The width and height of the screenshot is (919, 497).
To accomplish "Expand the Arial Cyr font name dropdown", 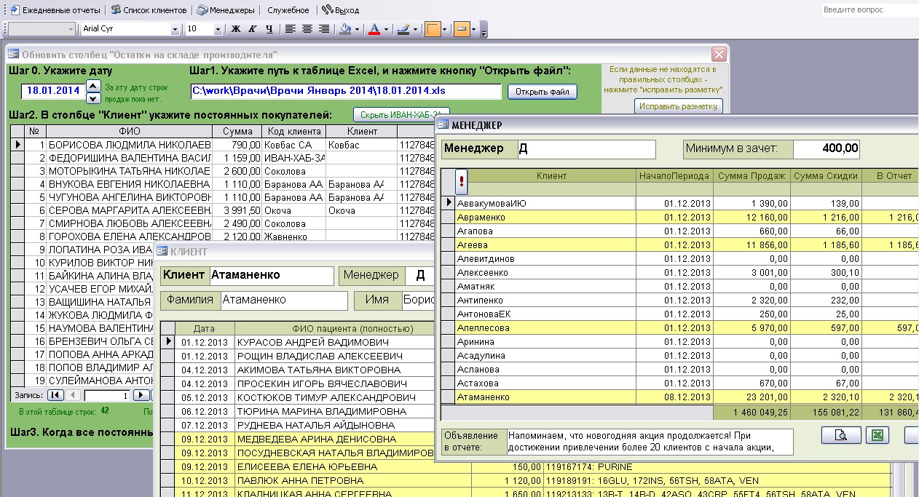I will (175, 30).
